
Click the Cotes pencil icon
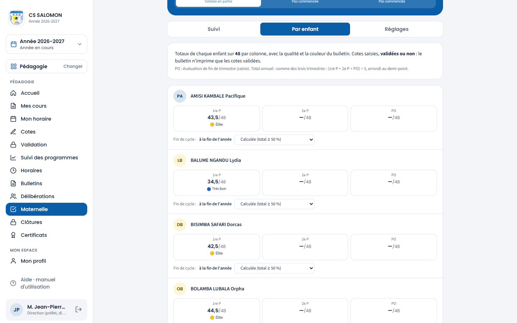[13, 132]
